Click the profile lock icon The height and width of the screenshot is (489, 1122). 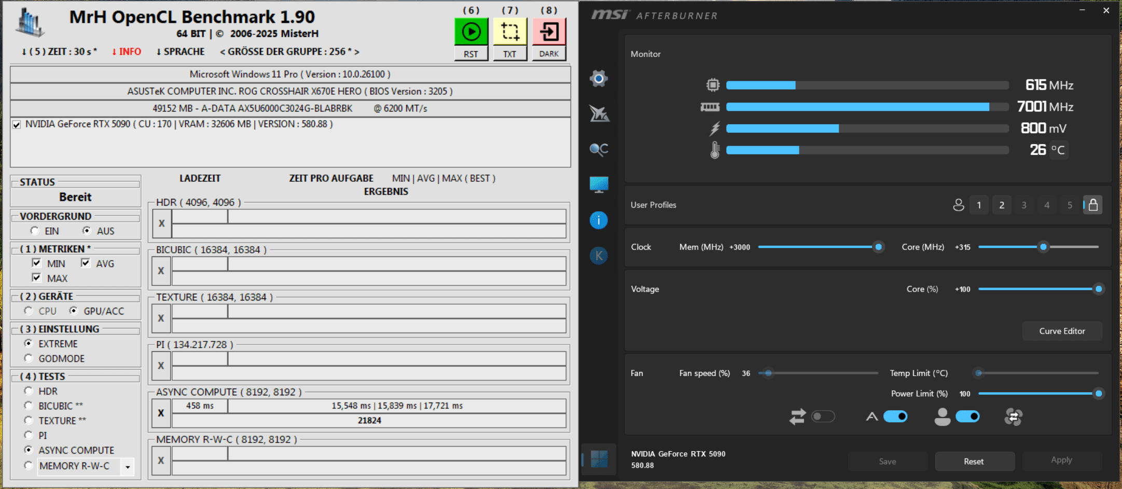click(1093, 205)
